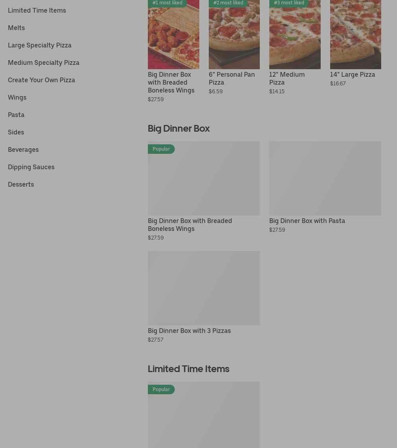
Task: Click the Popular item under Limited Time Items
Action: click(204, 415)
